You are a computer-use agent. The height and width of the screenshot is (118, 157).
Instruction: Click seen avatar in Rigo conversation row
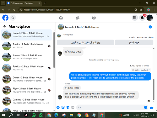pos(49,90)
